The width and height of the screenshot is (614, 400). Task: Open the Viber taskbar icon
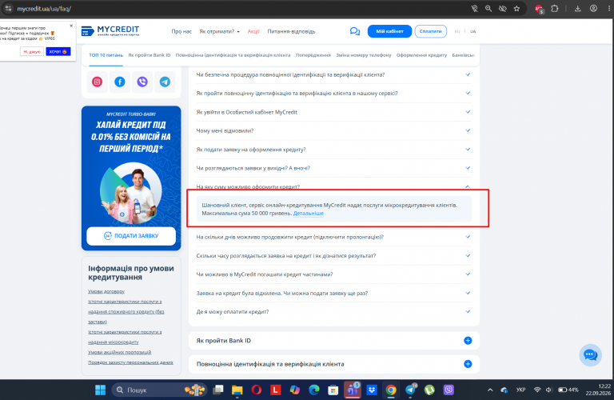449,390
